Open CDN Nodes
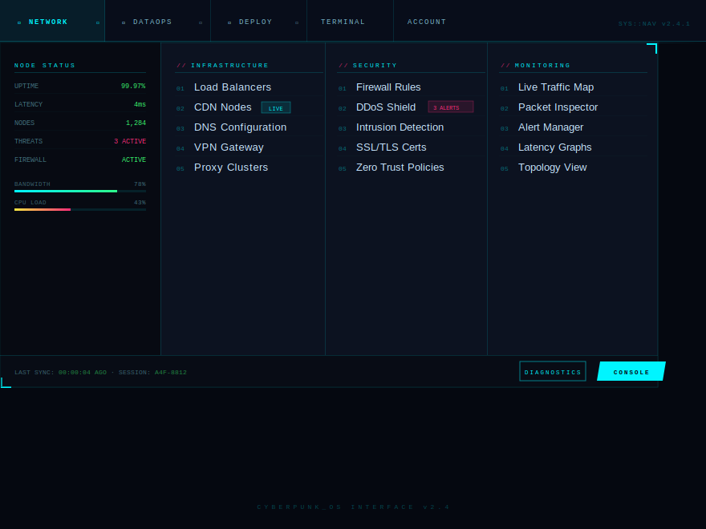 249,107
